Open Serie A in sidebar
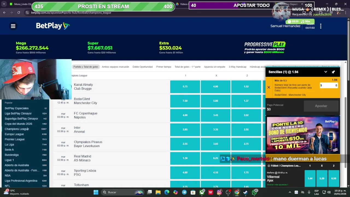 pyautogui.click(x=9, y=150)
